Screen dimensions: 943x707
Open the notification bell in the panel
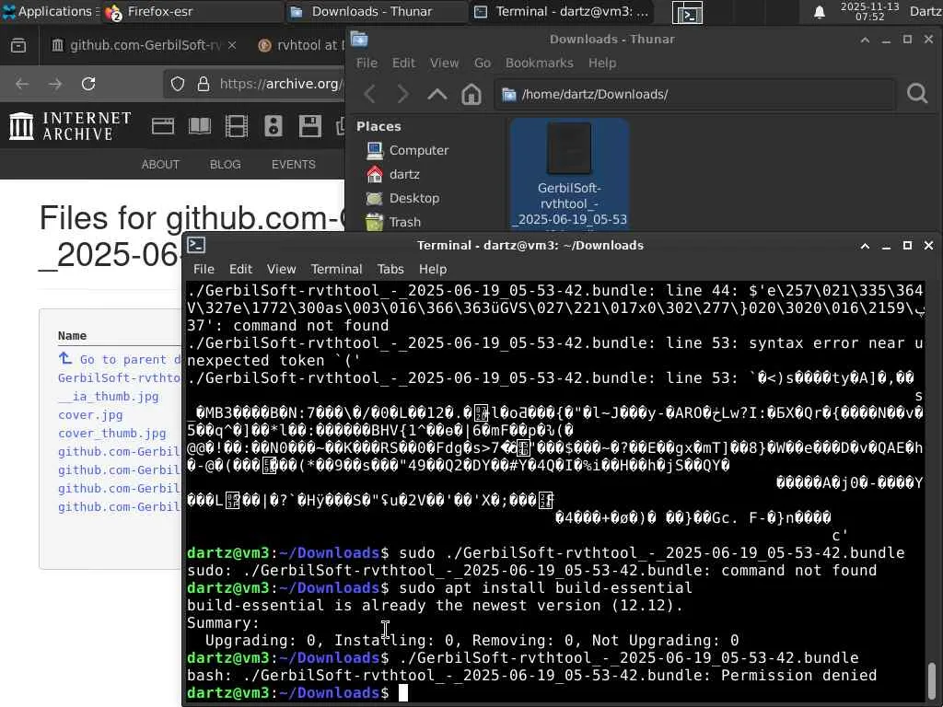pyautogui.click(x=819, y=12)
